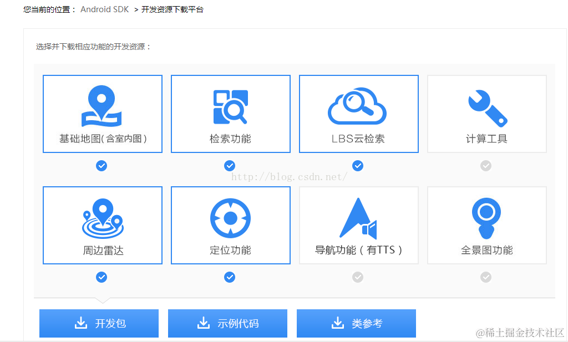
Task: Click the 您当前的位置 label
Action: click(x=49, y=9)
